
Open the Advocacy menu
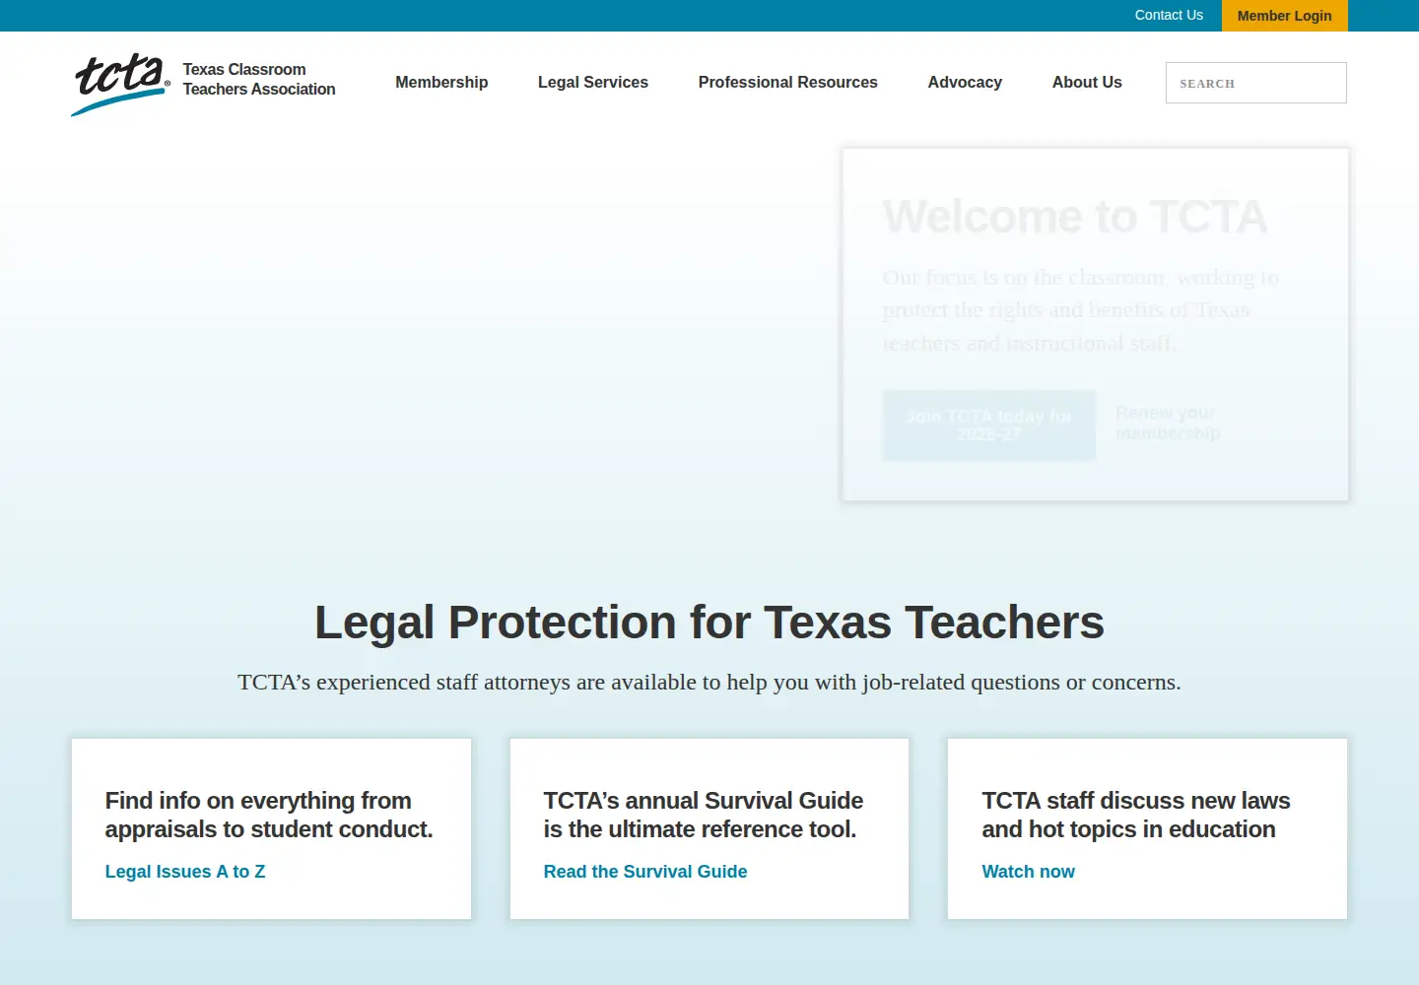[965, 83]
